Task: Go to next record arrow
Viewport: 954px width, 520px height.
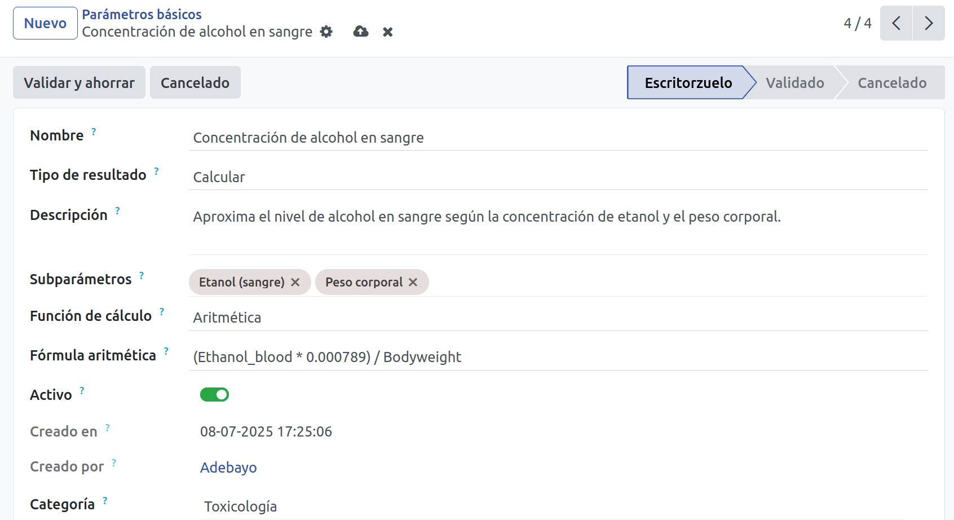Action: 929,23
